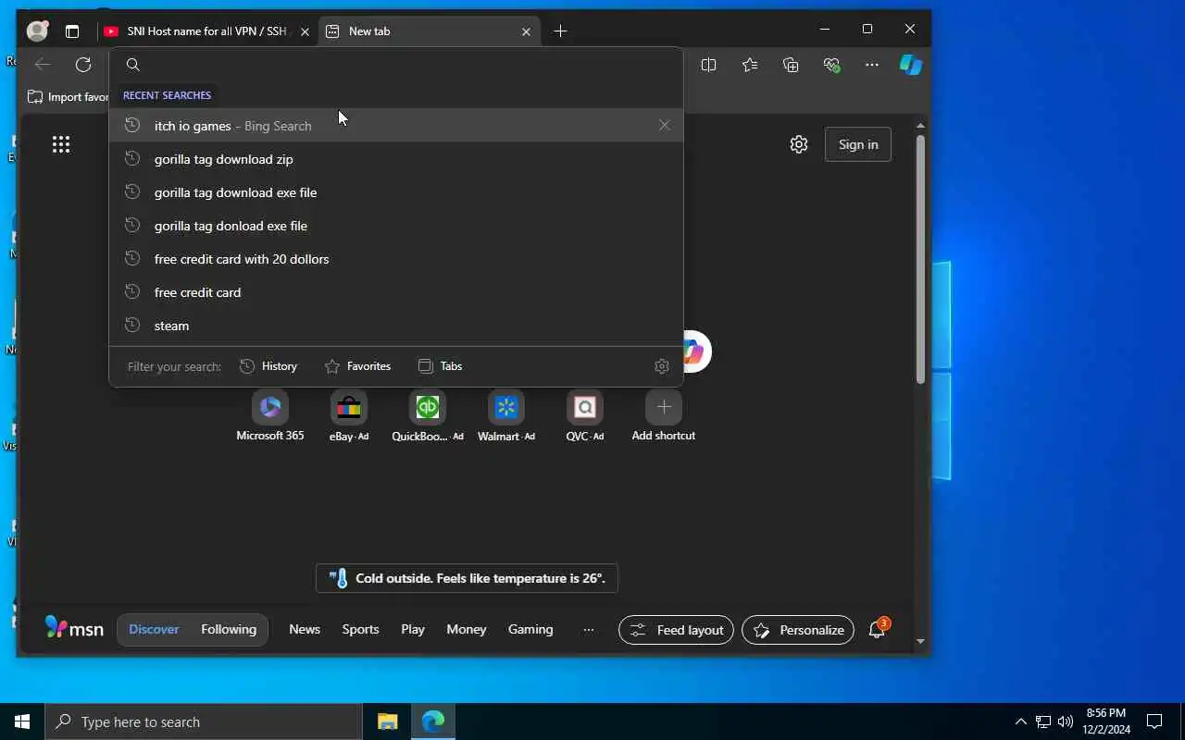
Task: Open the Edge profile avatar
Action: pos(38,31)
